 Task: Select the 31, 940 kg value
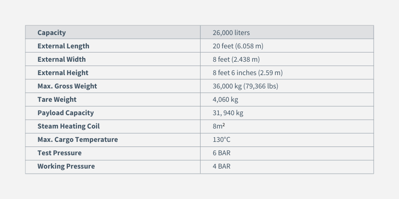[x=228, y=113]
